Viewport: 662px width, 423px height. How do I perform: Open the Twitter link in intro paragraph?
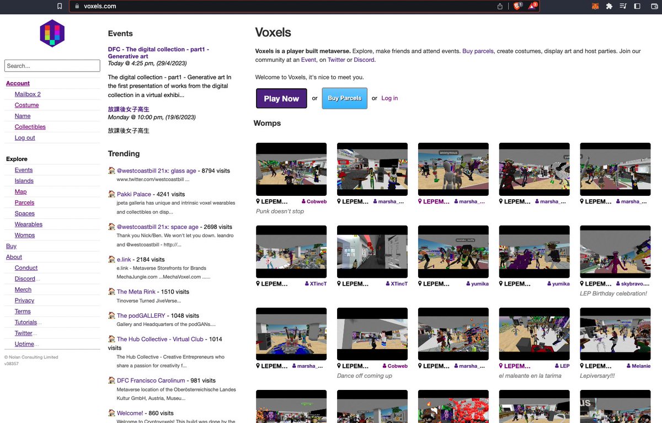(337, 60)
